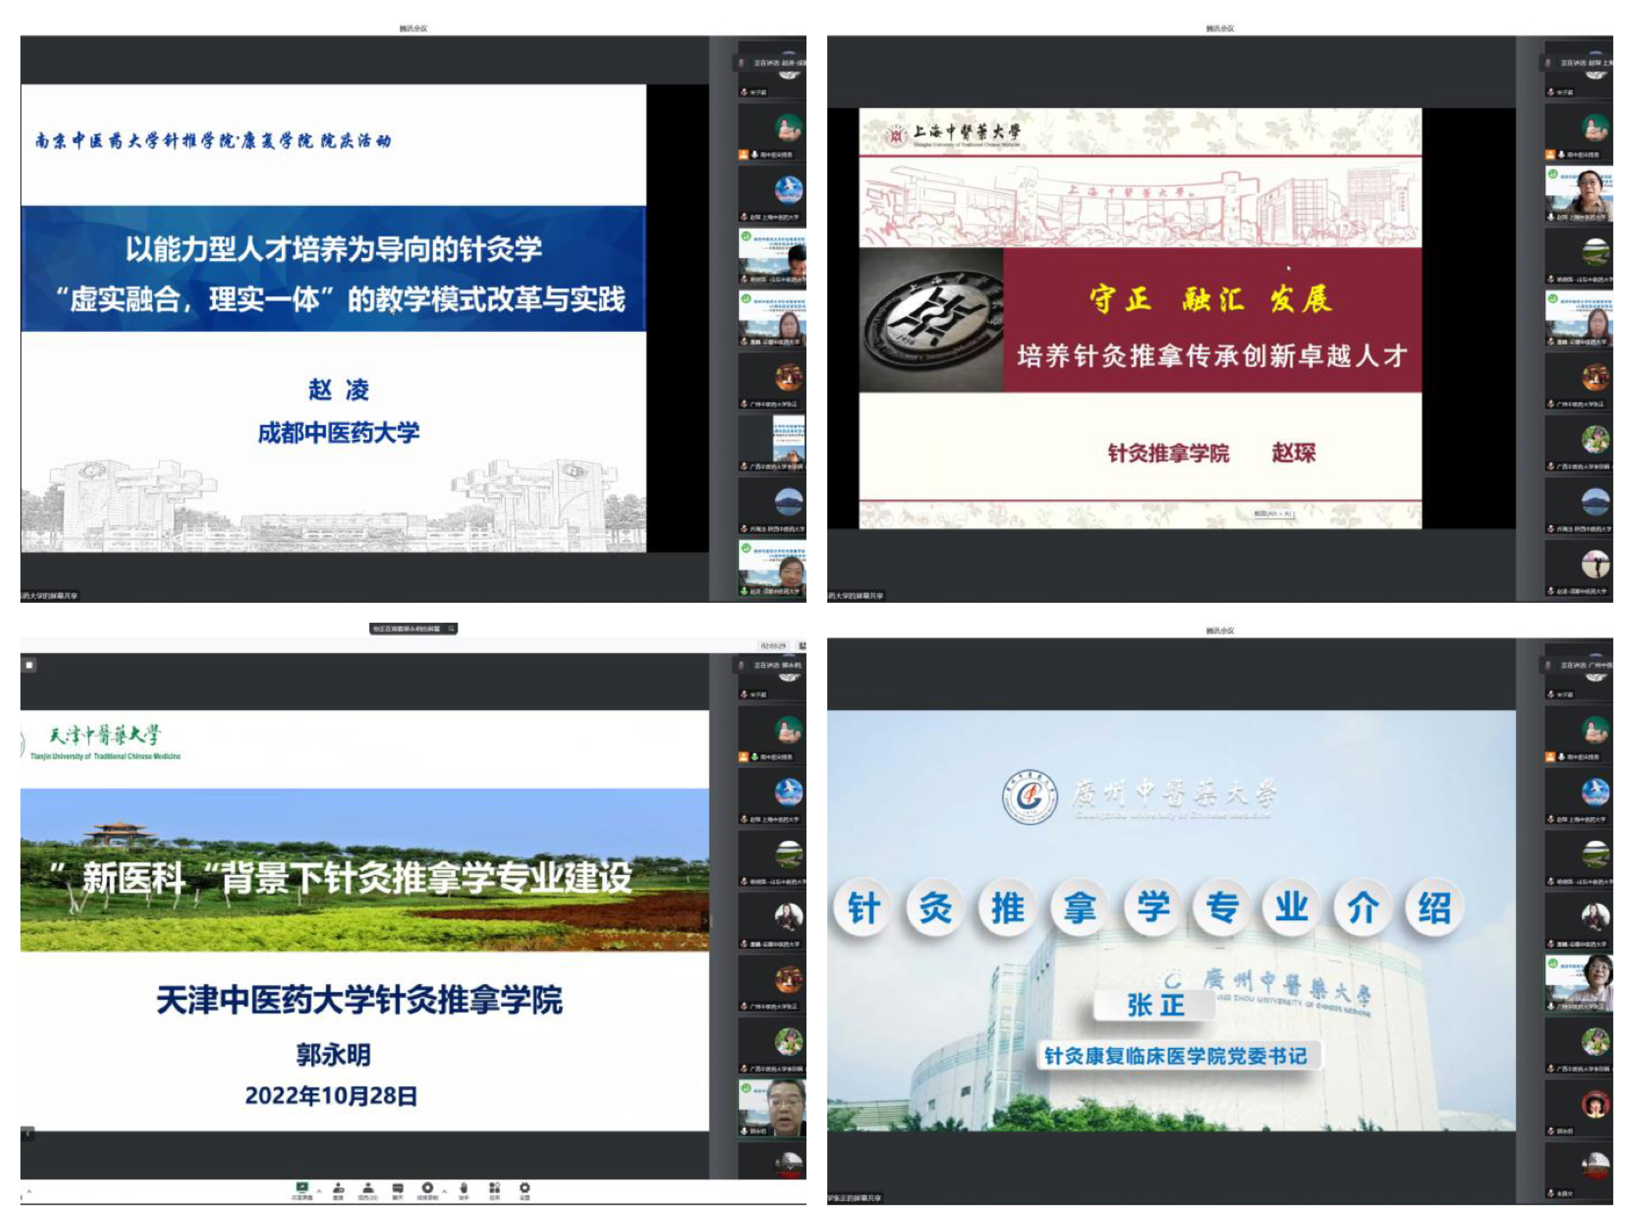Screen dimensions: 1634x1225
Task: Click the green-flower avatar in the Shanghai window sidebar
Action: pos(1595,439)
